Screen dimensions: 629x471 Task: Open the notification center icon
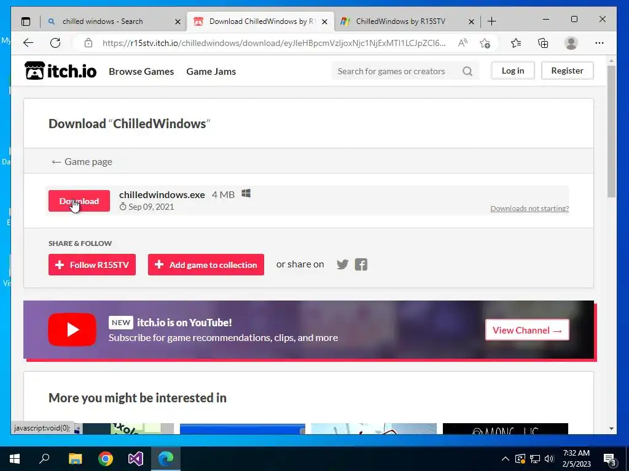pos(609,459)
